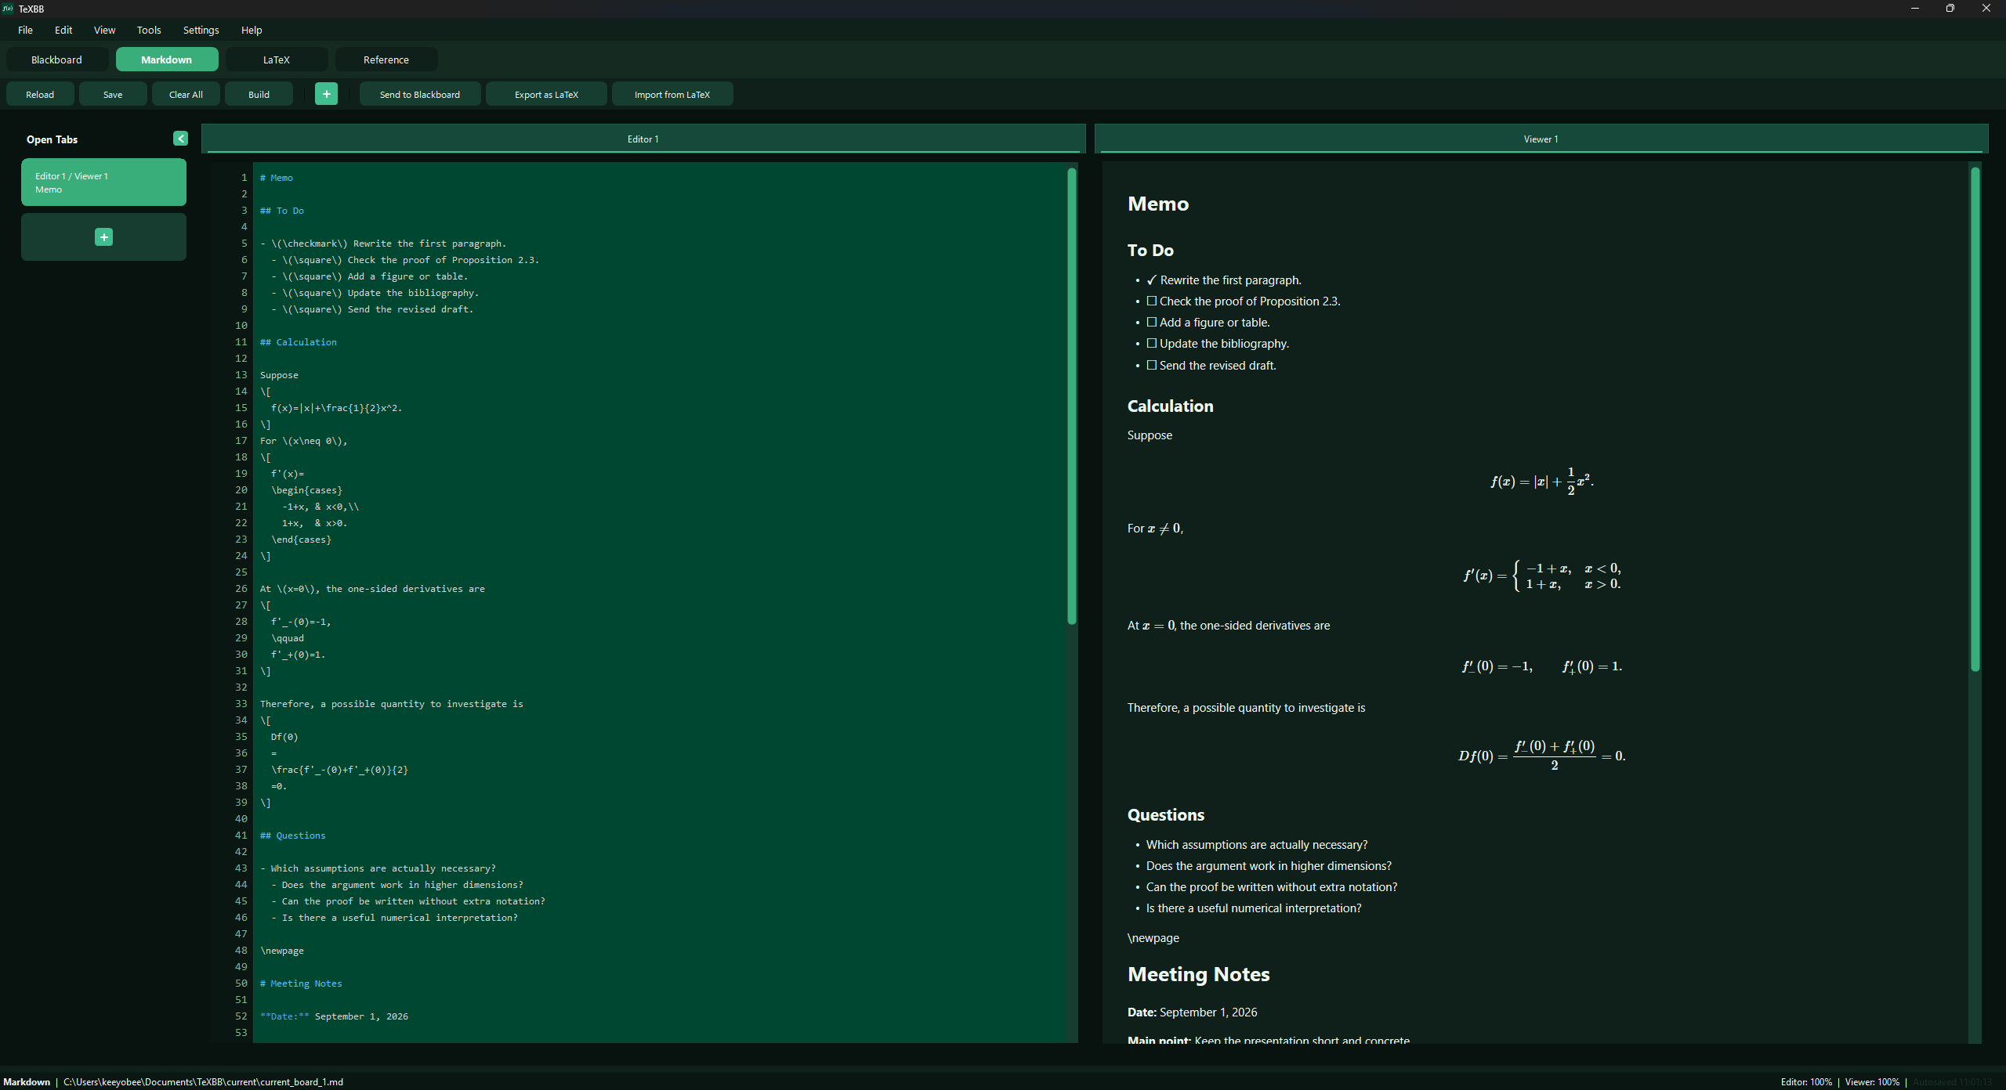2006x1090 pixels.
Task: Open the View menu
Action: (x=104, y=30)
